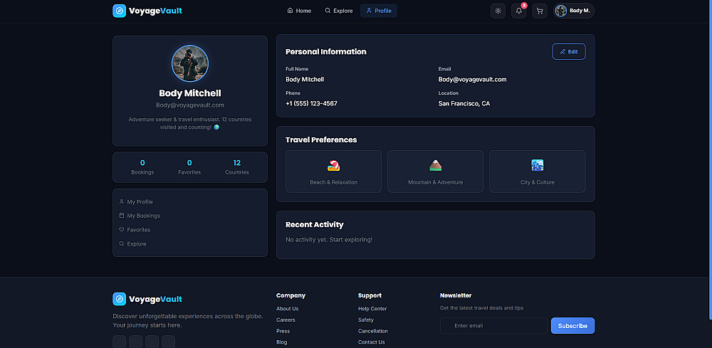
Task: Click the Subscribe button
Action: point(572,326)
